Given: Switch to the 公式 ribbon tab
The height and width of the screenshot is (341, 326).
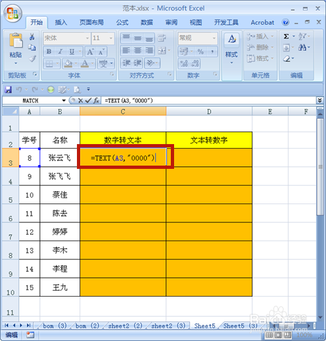Looking at the screenshot, I should 122,22.
